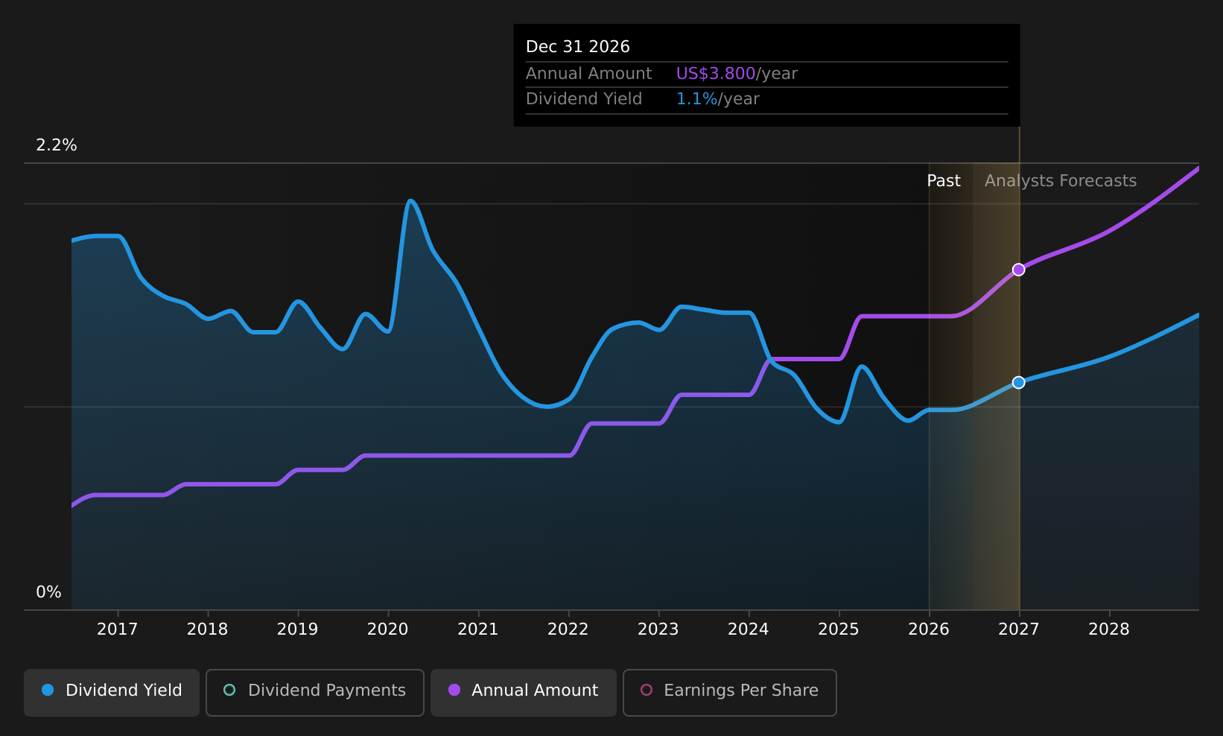This screenshot has height=736, width=1223.
Task: Click the 2018 x-axis label
Action: [x=208, y=629]
